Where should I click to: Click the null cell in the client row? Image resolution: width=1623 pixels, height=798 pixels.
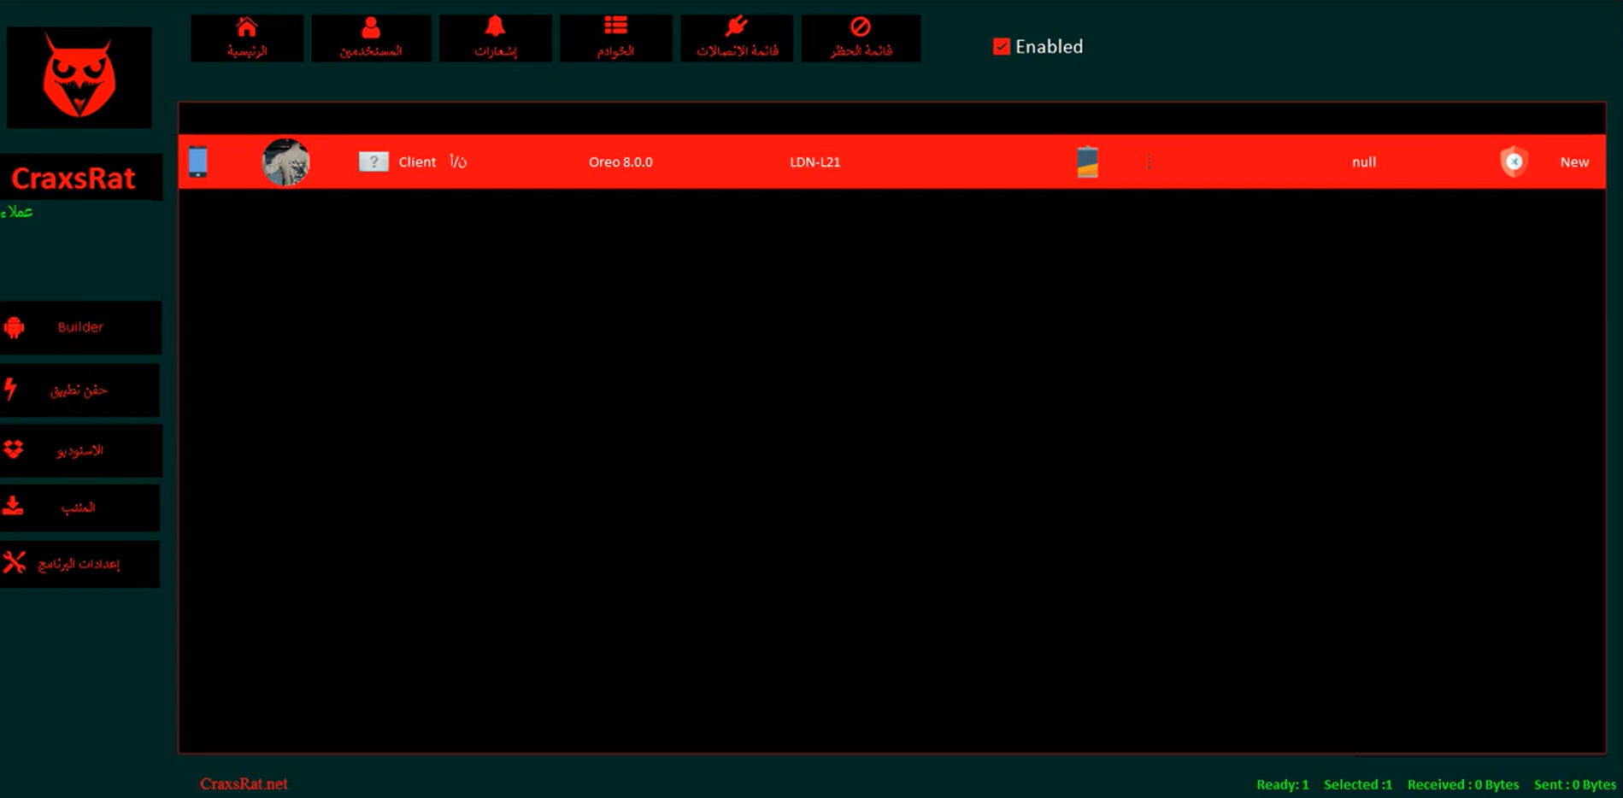pos(1364,161)
